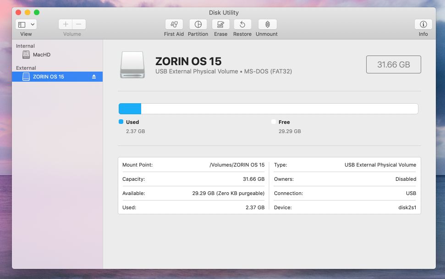Click the white Free legend swatch
This screenshot has height=279, width=445.
[274, 122]
